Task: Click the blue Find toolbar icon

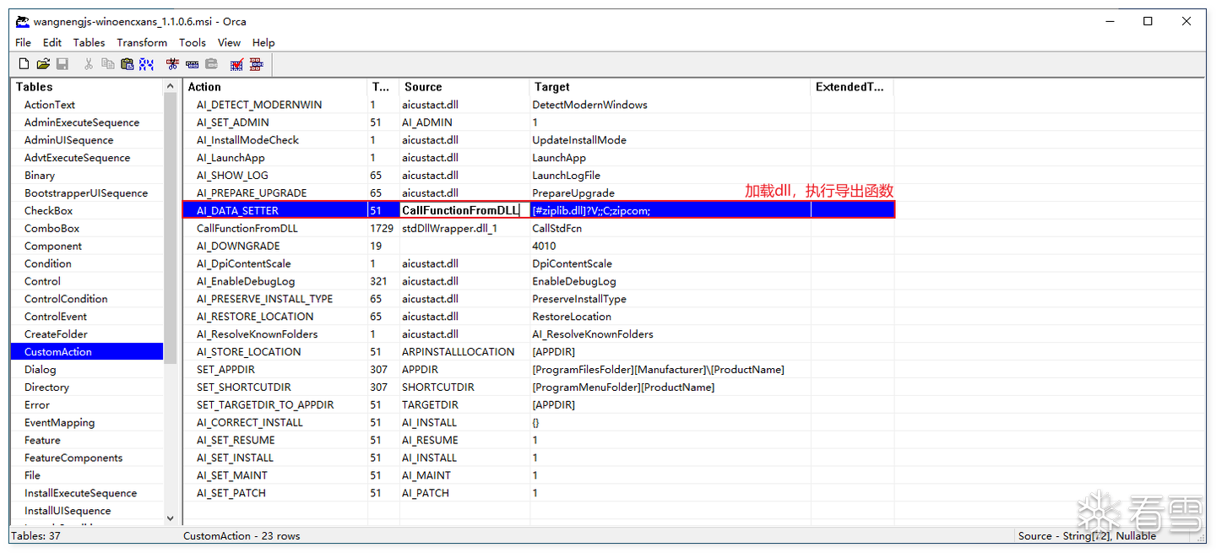Action: tap(147, 64)
